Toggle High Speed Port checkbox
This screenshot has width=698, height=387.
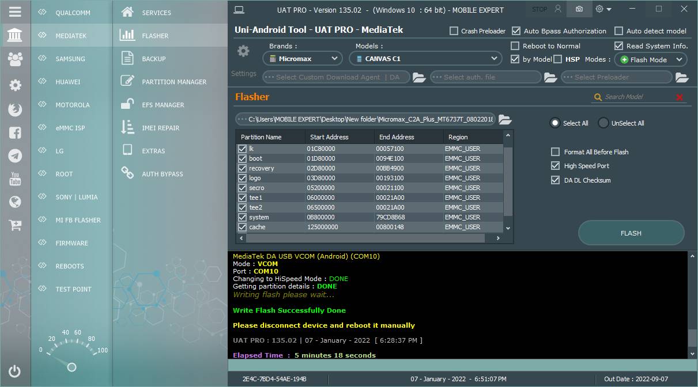coord(555,166)
